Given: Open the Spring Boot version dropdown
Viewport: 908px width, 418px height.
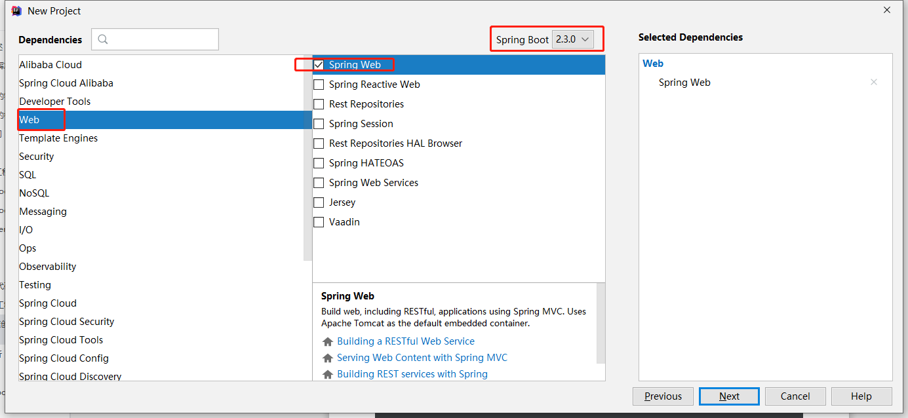Looking at the screenshot, I should tap(573, 39).
